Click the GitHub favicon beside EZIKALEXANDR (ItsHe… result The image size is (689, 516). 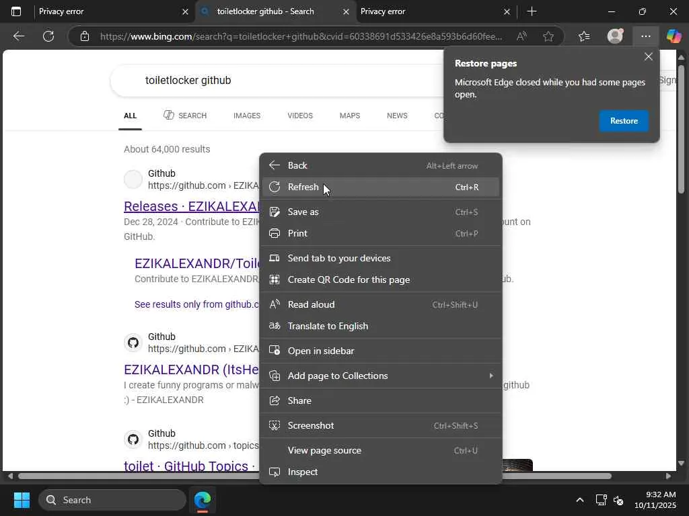pyautogui.click(x=133, y=343)
